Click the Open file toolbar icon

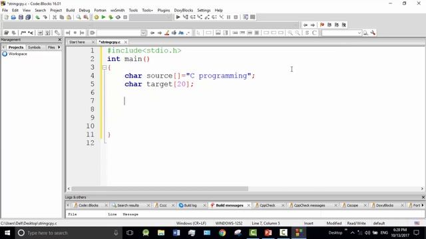pos(13,17)
